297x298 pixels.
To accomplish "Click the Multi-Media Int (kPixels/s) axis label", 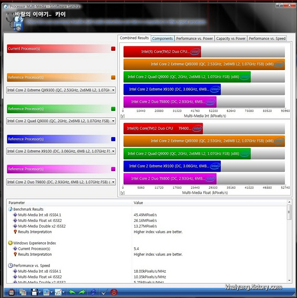I will tap(205, 116).
